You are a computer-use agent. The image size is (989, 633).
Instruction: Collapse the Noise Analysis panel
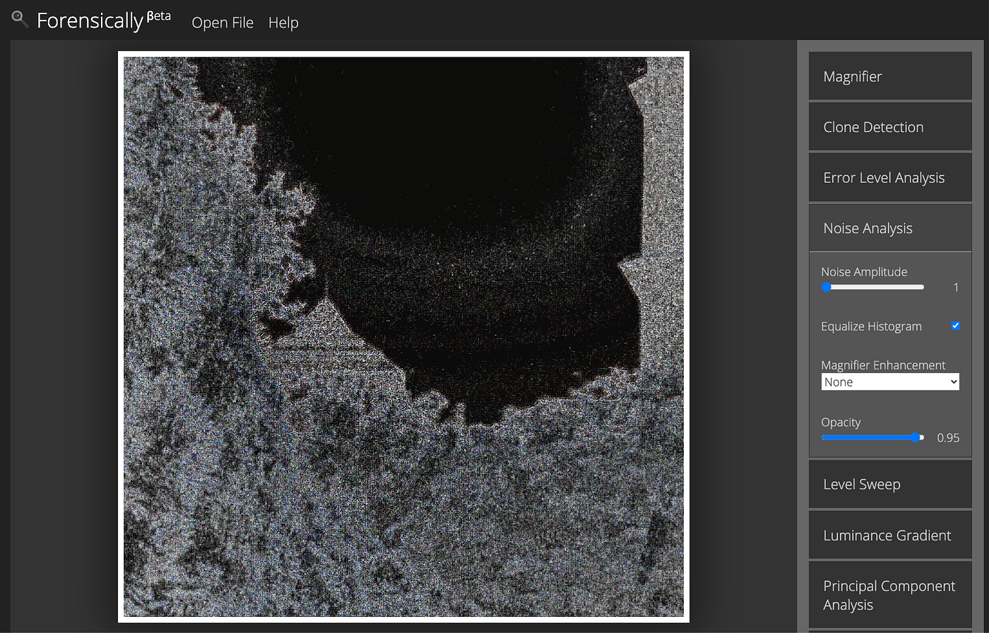coord(889,227)
